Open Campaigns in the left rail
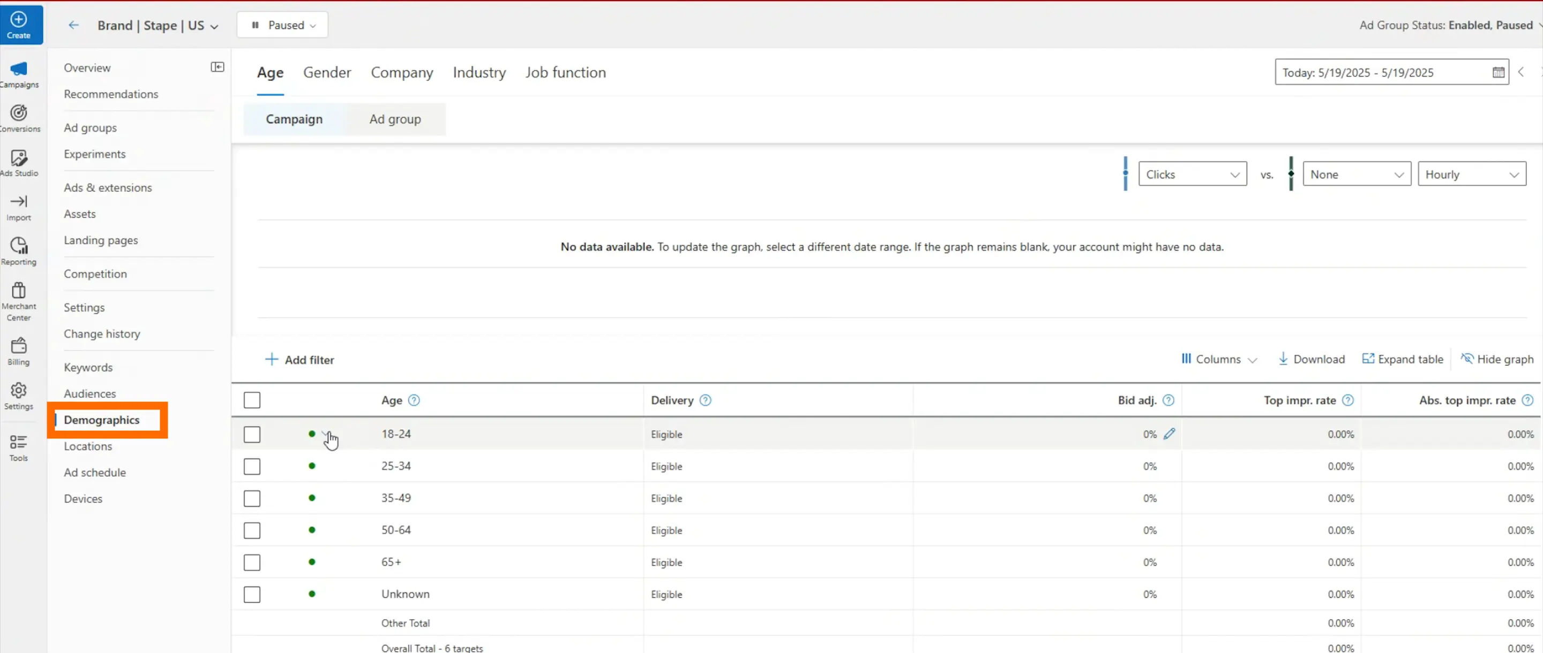This screenshot has height=653, width=1543. tap(19, 75)
